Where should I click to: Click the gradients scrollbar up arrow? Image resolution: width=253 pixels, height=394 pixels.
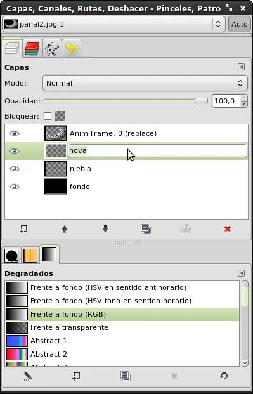click(245, 284)
